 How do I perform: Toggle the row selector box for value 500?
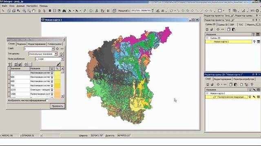point(9,77)
